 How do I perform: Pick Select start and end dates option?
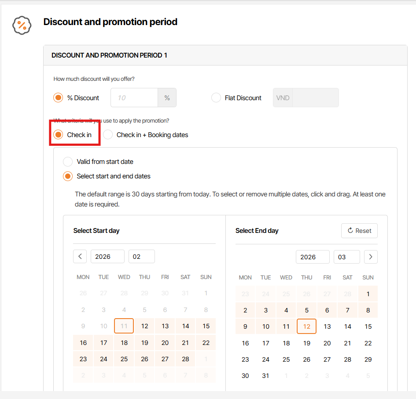(68, 176)
